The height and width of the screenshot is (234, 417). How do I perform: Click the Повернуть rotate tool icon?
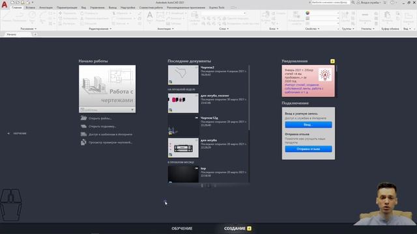tap(82, 13)
